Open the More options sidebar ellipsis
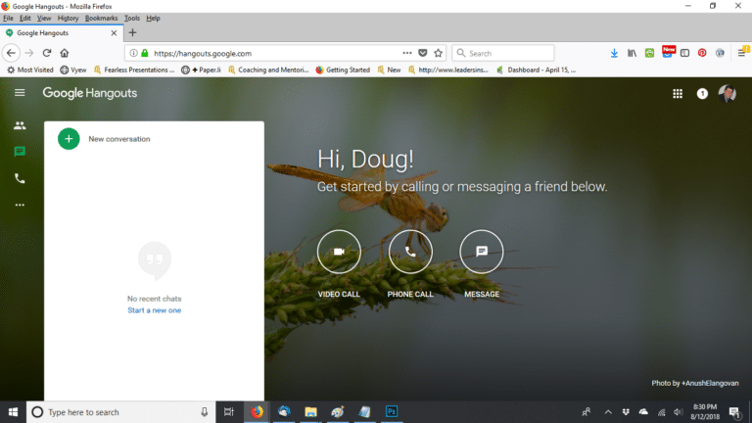The width and height of the screenshot is (752, 423). click(20, 205)
